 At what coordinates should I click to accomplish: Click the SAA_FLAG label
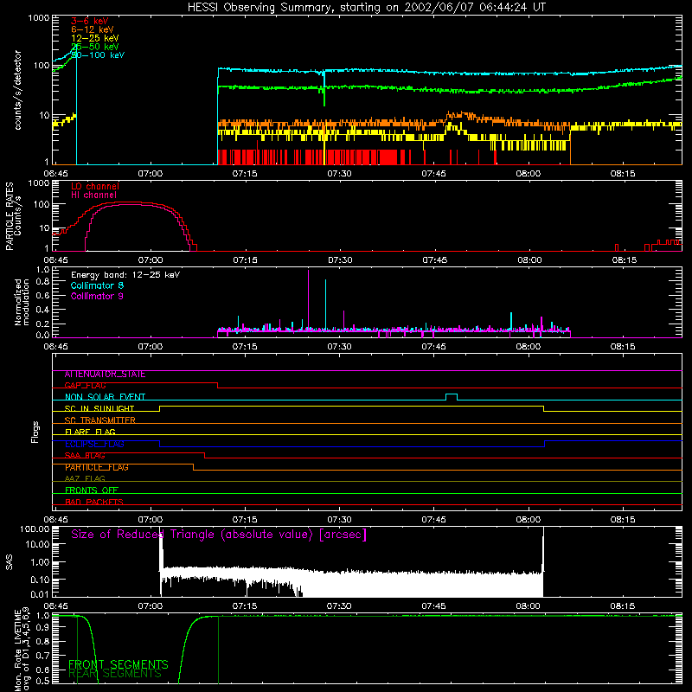(85, 456)
